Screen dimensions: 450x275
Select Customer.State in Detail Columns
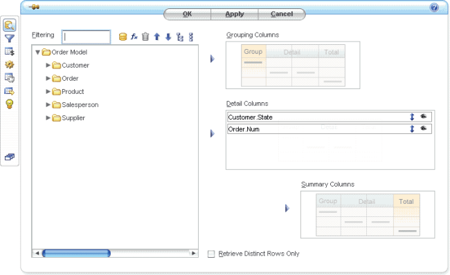pos(329,117)
